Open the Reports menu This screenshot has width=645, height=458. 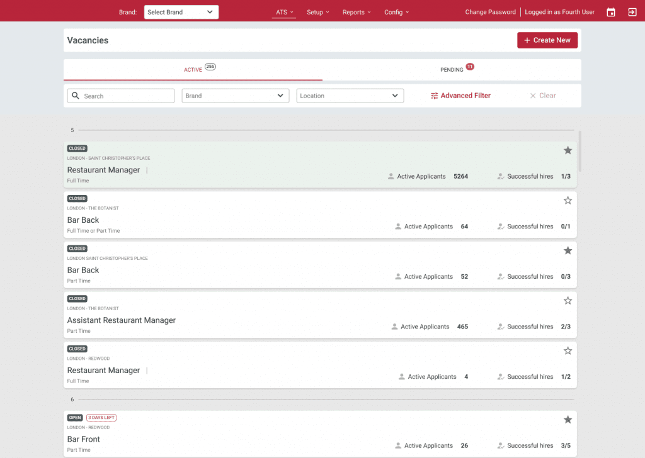[x=356, y=12]
